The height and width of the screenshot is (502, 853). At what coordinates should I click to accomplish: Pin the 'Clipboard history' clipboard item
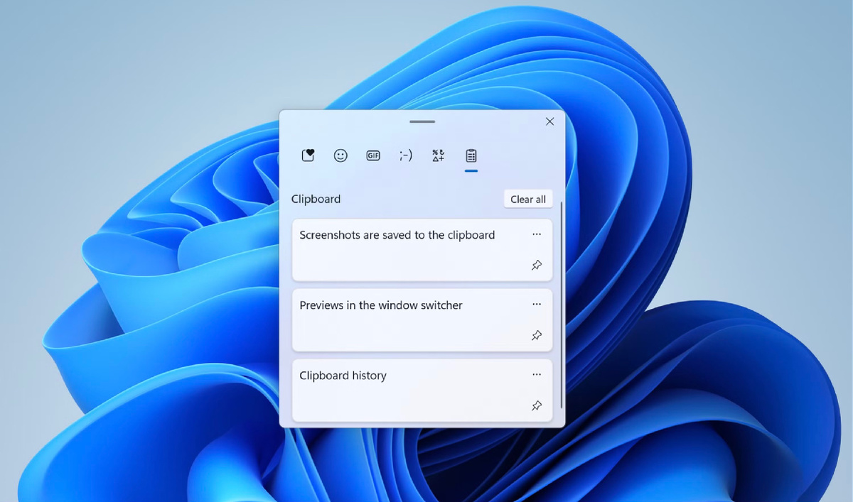click(x=537, y=405)
